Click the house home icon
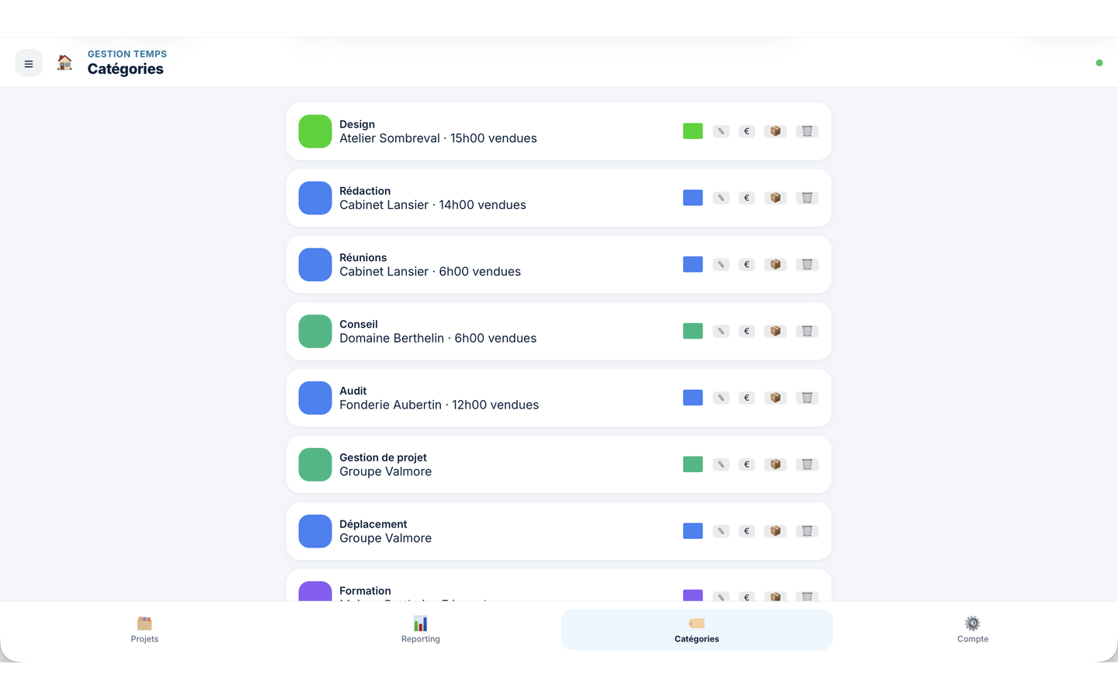The height and width of the screenshot is (699, 1118). point(64,63)
